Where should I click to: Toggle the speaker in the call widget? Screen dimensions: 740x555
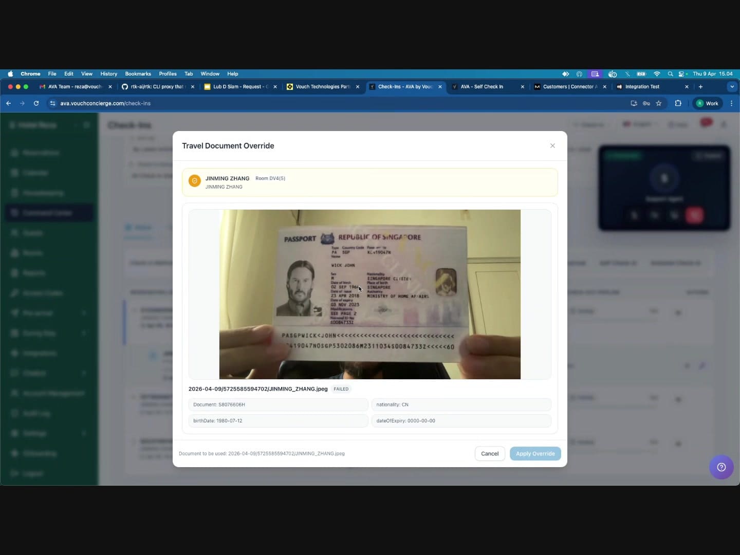pos(674,215)
